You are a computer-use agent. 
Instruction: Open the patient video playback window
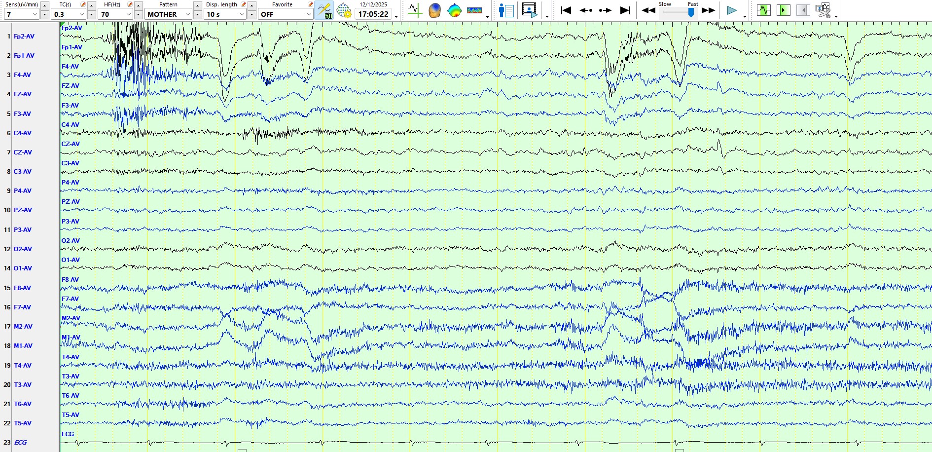pos(529,10)
